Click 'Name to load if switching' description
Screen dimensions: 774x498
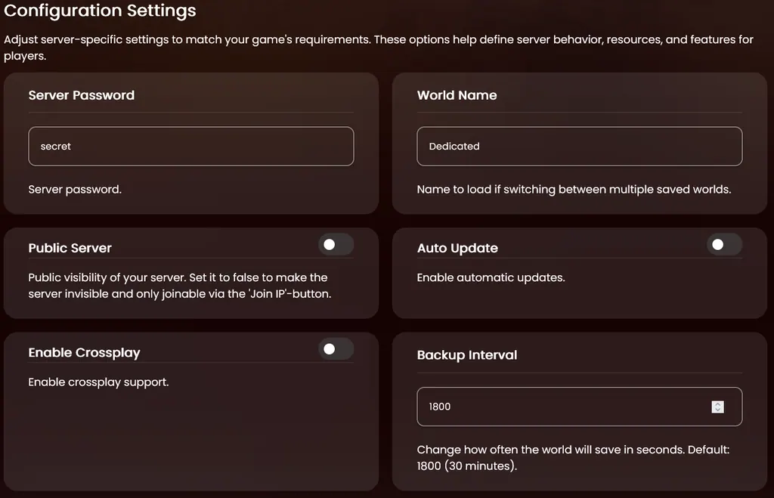coord(574,190)
